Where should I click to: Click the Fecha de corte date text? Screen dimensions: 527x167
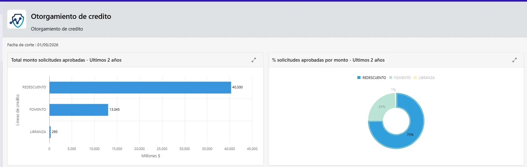[33, 45]
